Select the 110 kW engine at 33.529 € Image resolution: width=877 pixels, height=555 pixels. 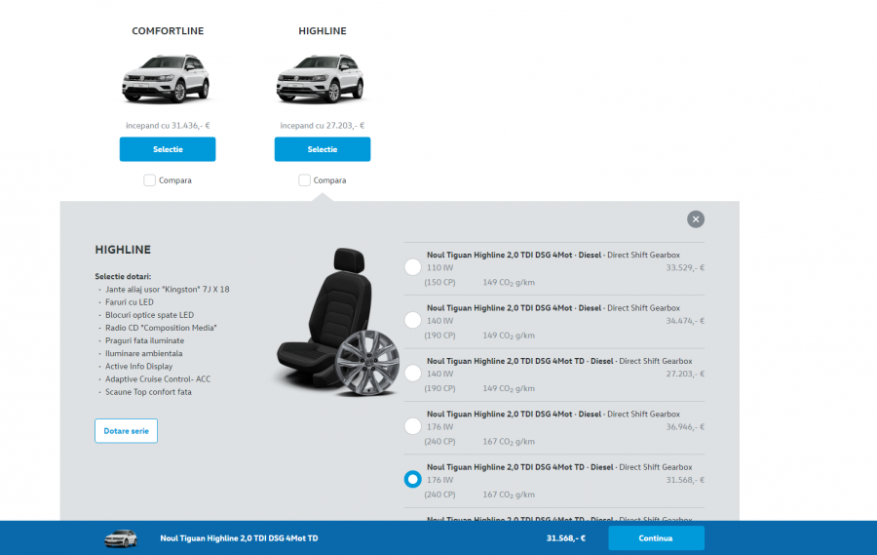412,267
